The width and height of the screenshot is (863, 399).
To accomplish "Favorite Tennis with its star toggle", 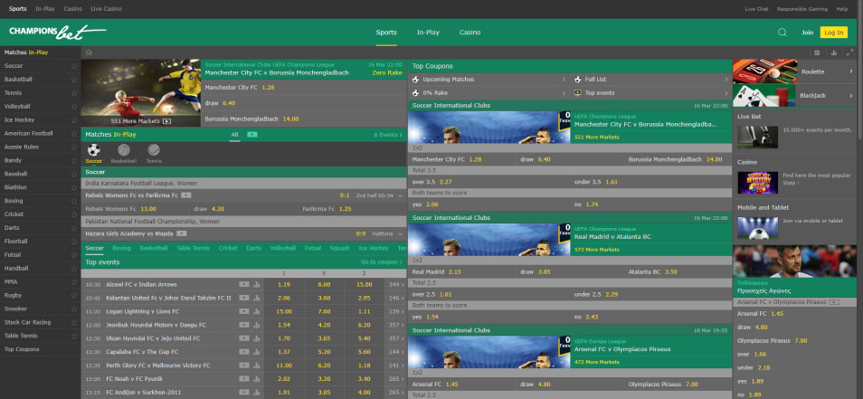I will pos(74,93).
